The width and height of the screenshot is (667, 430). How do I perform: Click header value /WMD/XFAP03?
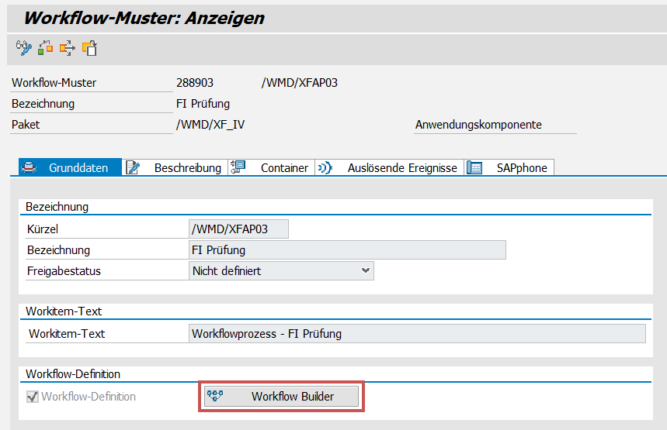[x=300, y=82]
